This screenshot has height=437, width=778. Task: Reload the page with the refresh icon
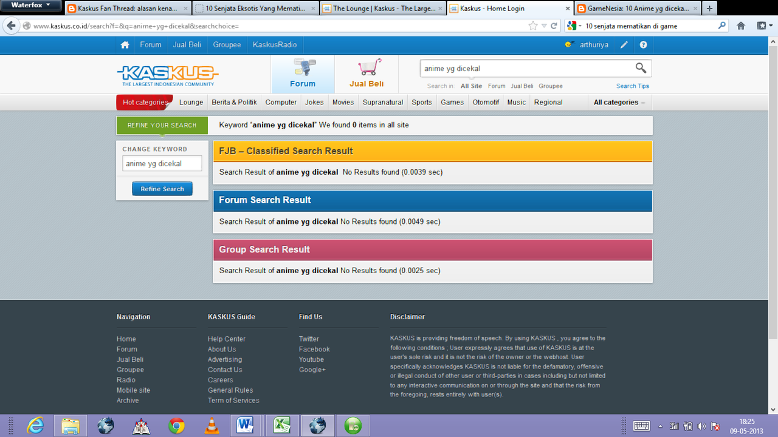point(554,26)
